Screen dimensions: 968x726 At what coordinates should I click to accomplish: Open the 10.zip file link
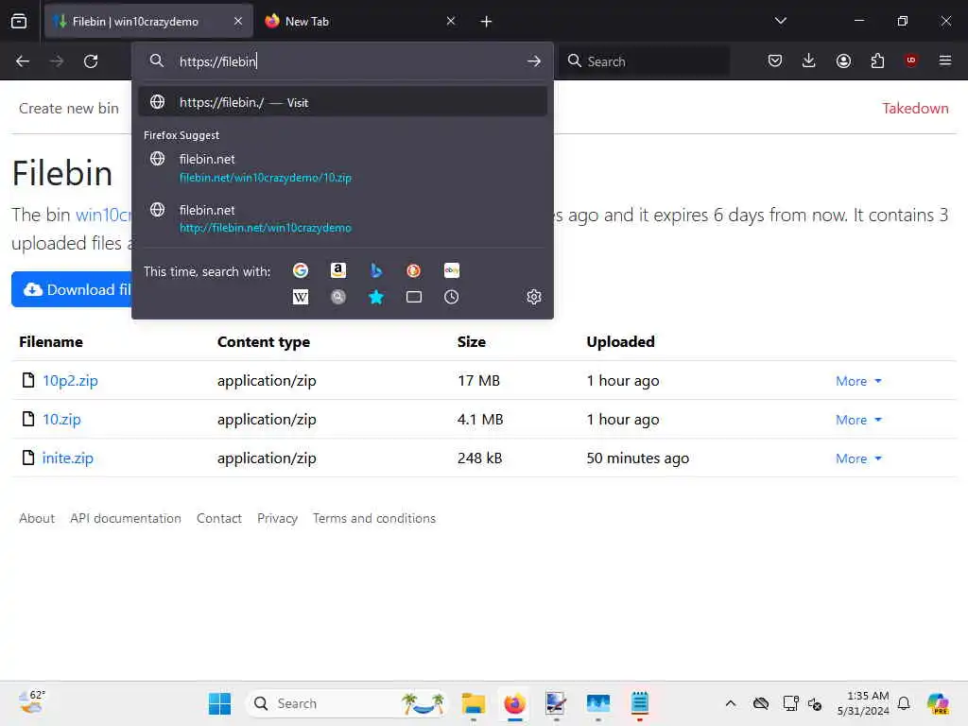click(61, 419)
